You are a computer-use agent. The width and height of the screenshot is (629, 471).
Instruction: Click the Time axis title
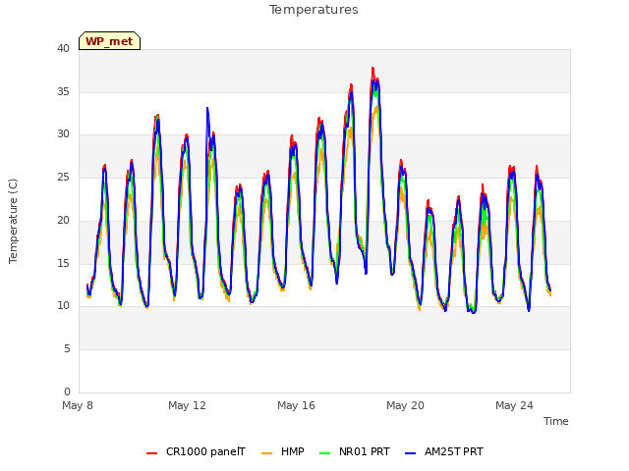pyautogui.click(x=556, y=421)
